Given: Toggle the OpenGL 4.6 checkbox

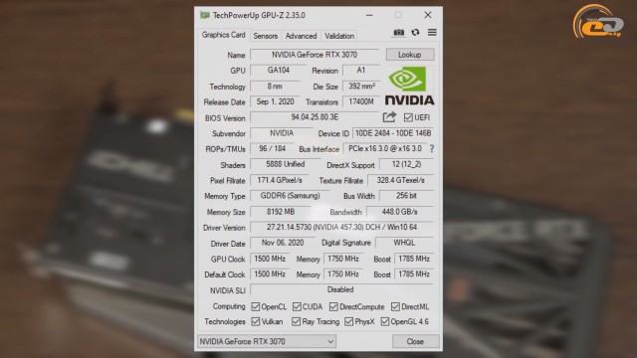Looking at the screenshot, I should (x=385, y=321).
